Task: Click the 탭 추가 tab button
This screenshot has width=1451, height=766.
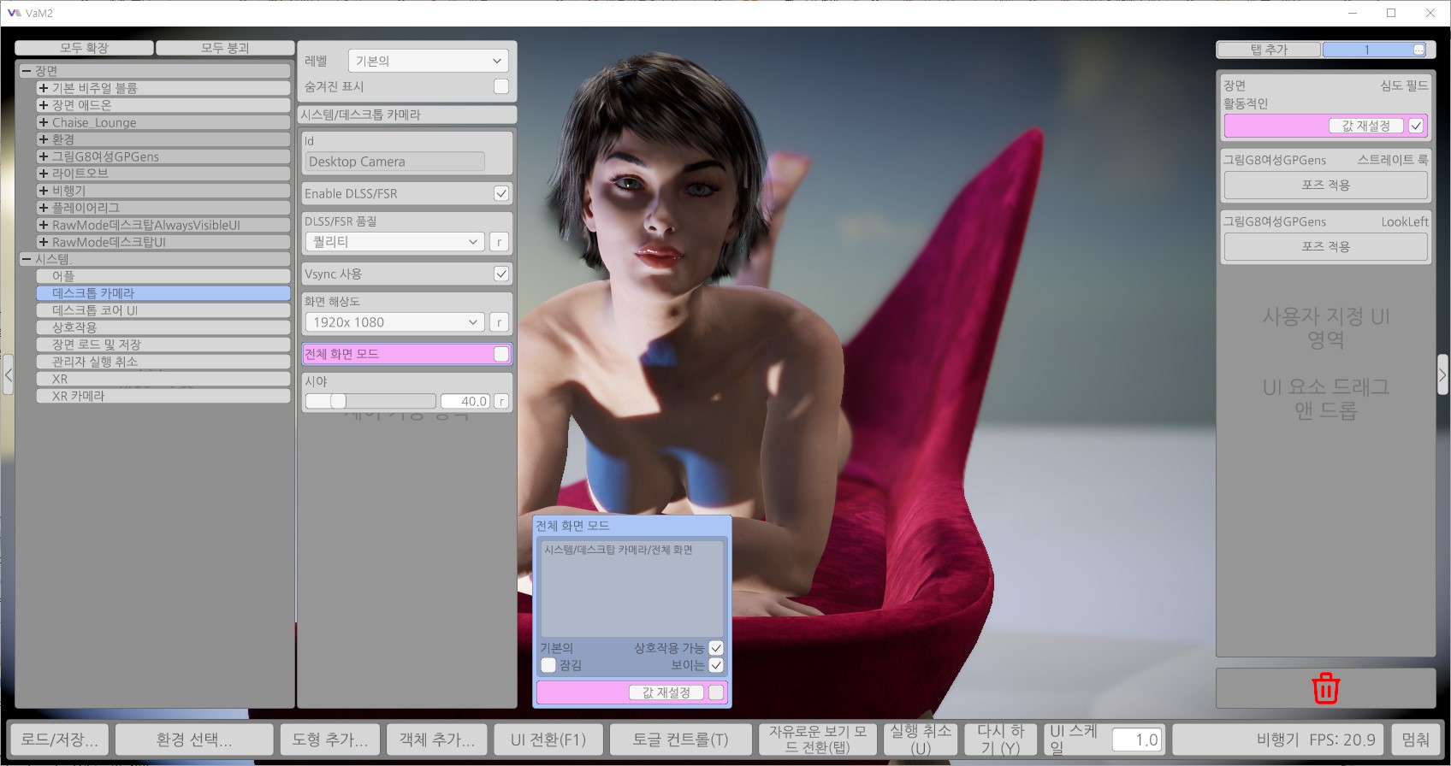Action: point(1268,50)
